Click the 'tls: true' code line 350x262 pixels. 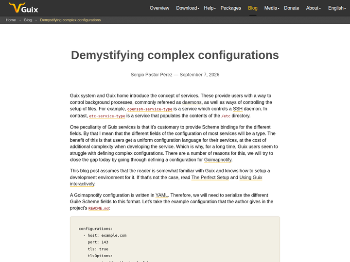pyautogui.click(x=98, y=249)
